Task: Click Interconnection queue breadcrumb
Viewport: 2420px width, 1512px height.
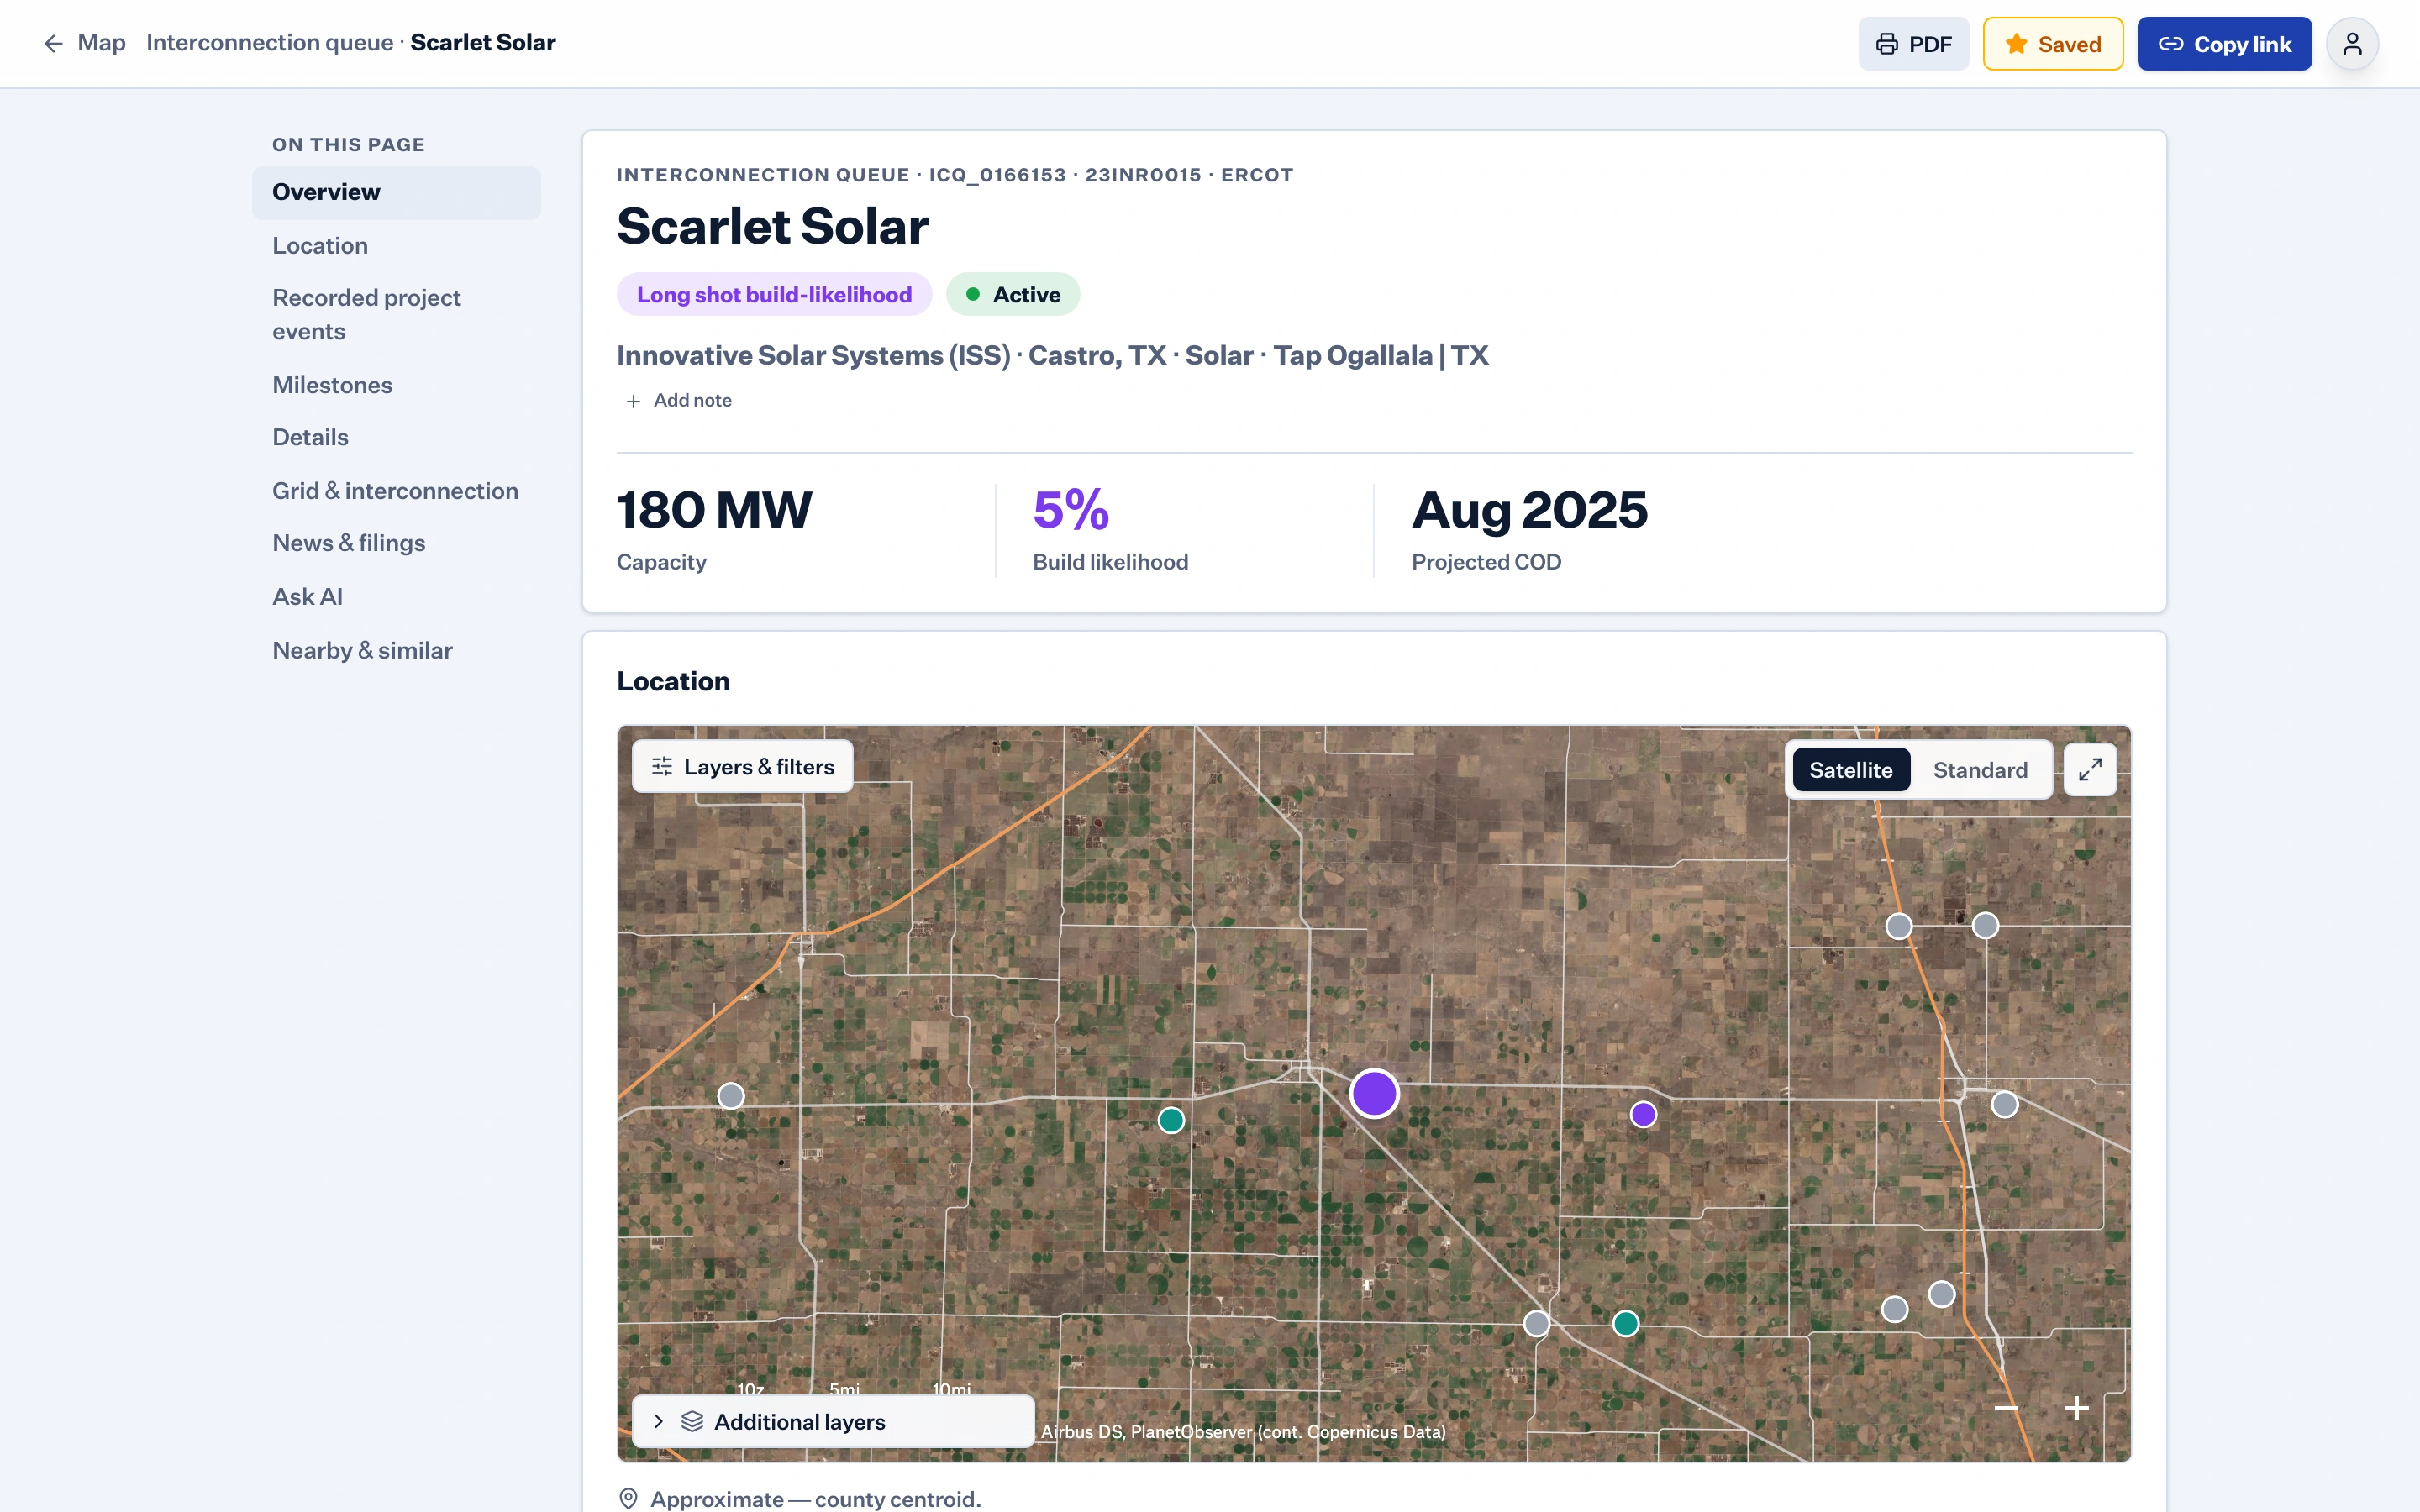Action: coord(269,43)
